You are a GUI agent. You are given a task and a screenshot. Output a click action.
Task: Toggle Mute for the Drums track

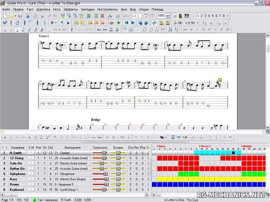[x=33, y=184]
